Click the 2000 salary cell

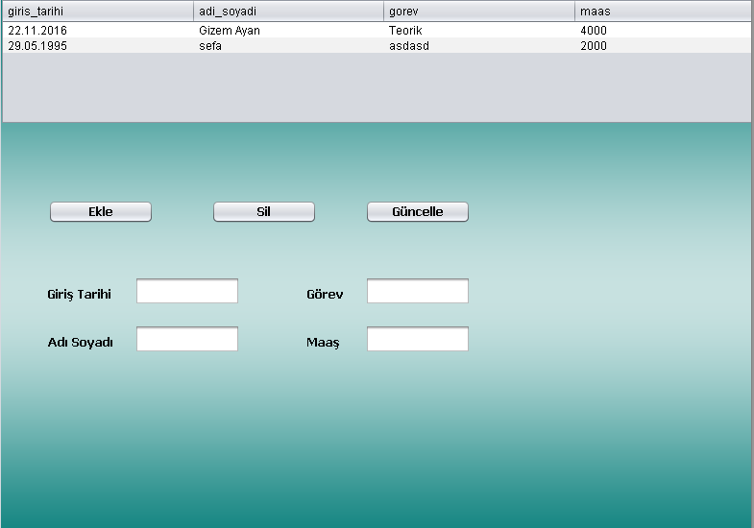[594, 45]
